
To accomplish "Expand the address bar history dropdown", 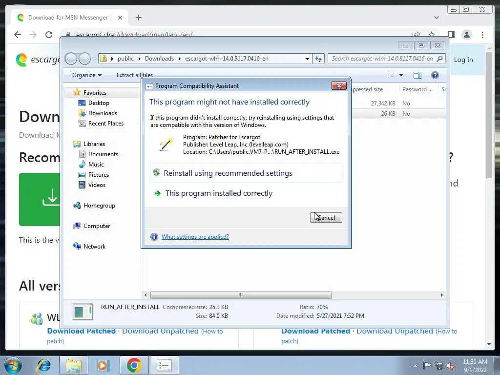I will (x=307, y=59).
